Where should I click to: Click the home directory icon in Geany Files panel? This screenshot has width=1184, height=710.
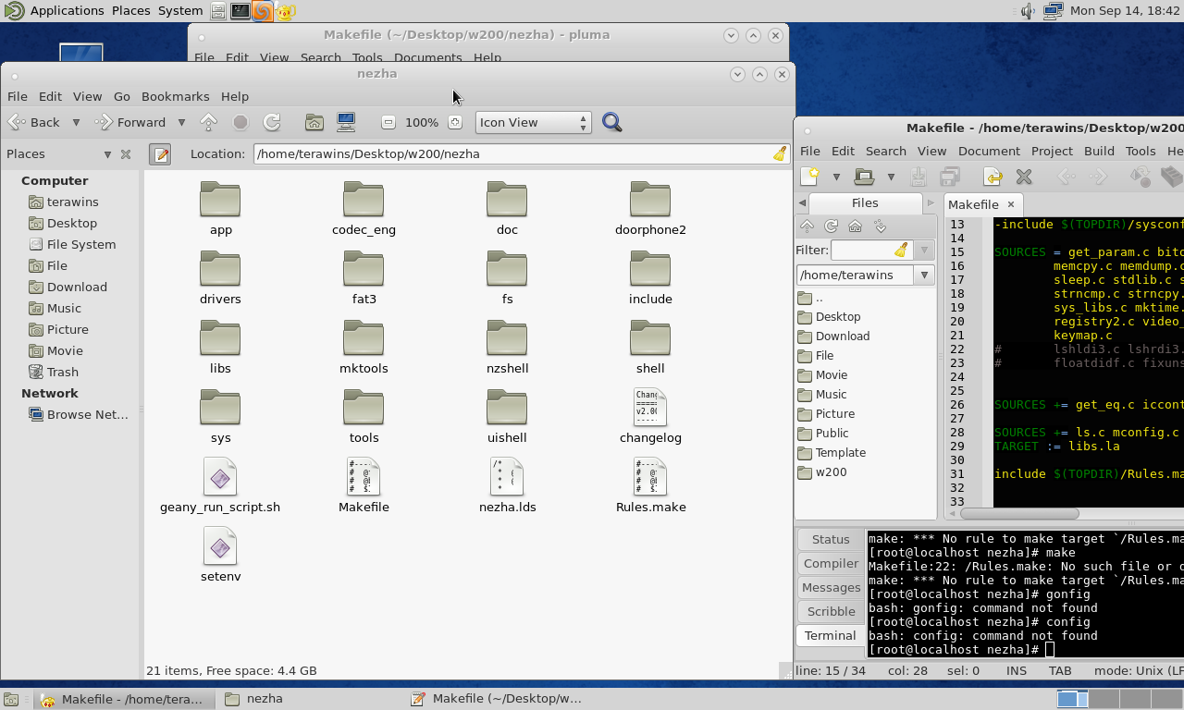click(x=855, y=226)
